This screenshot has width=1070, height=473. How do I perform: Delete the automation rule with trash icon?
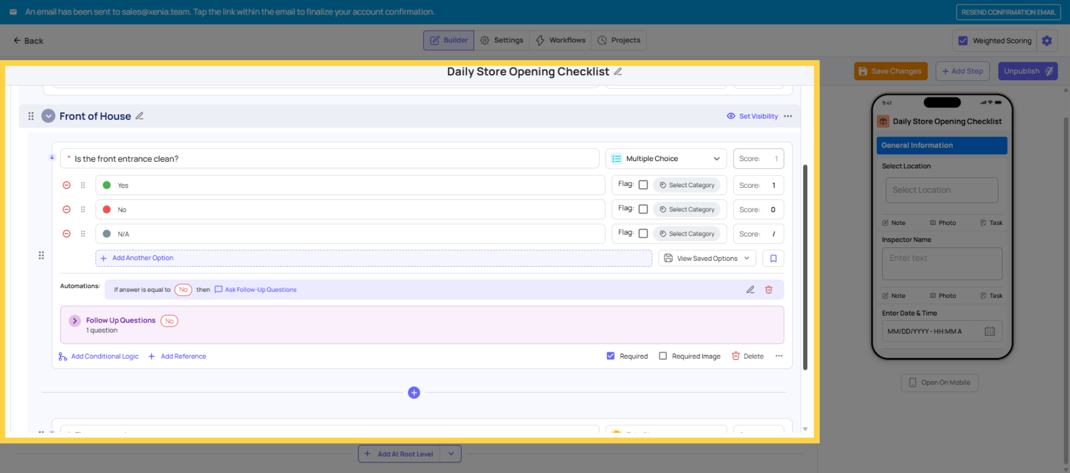click(x=769, y=290)
